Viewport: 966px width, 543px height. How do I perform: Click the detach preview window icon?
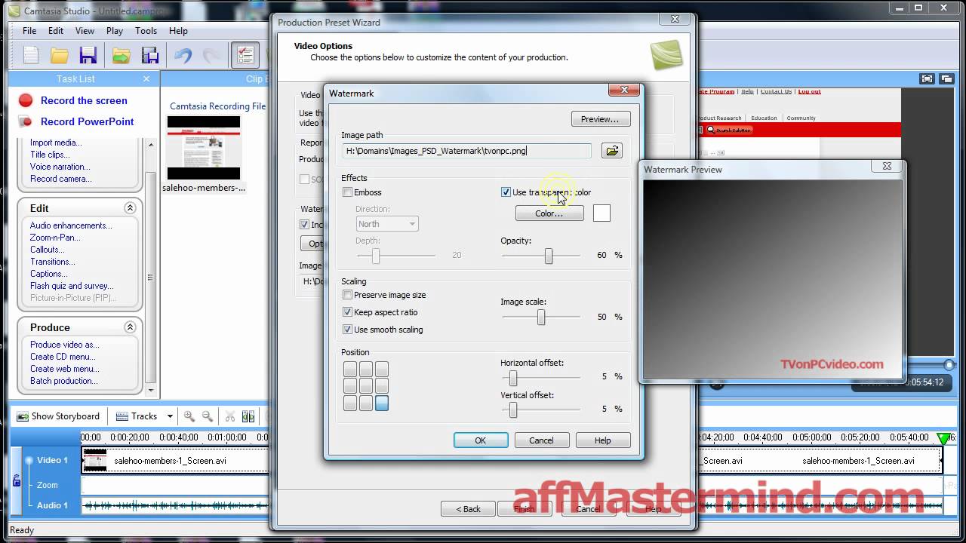(x=946, y=78)
